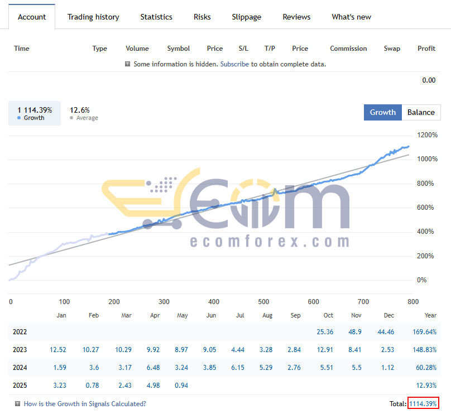Select the Growth chart button
Viewport: 451px width, 414px height.
click(382, 112)
